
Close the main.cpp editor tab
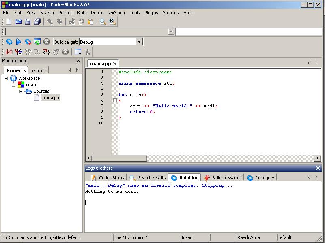coord(115,64)
